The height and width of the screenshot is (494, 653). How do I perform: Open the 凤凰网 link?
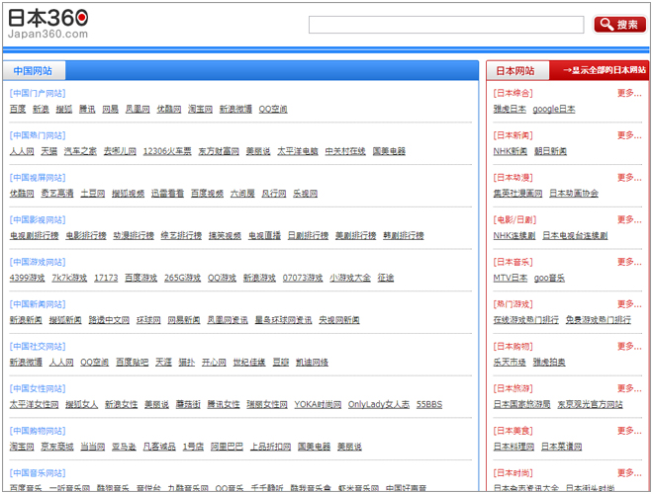coord(138,109)
